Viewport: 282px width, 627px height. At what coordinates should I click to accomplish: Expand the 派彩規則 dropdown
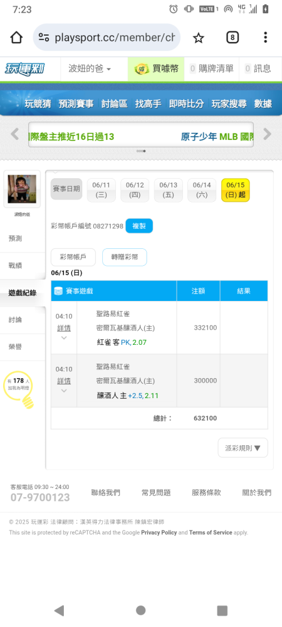pyautogui.click(x=243, y=448)
